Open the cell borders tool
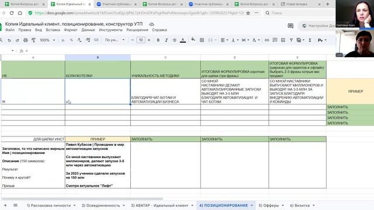Viewport: 374px width, 210px height. pyautogui.click(x=202, y=40)
